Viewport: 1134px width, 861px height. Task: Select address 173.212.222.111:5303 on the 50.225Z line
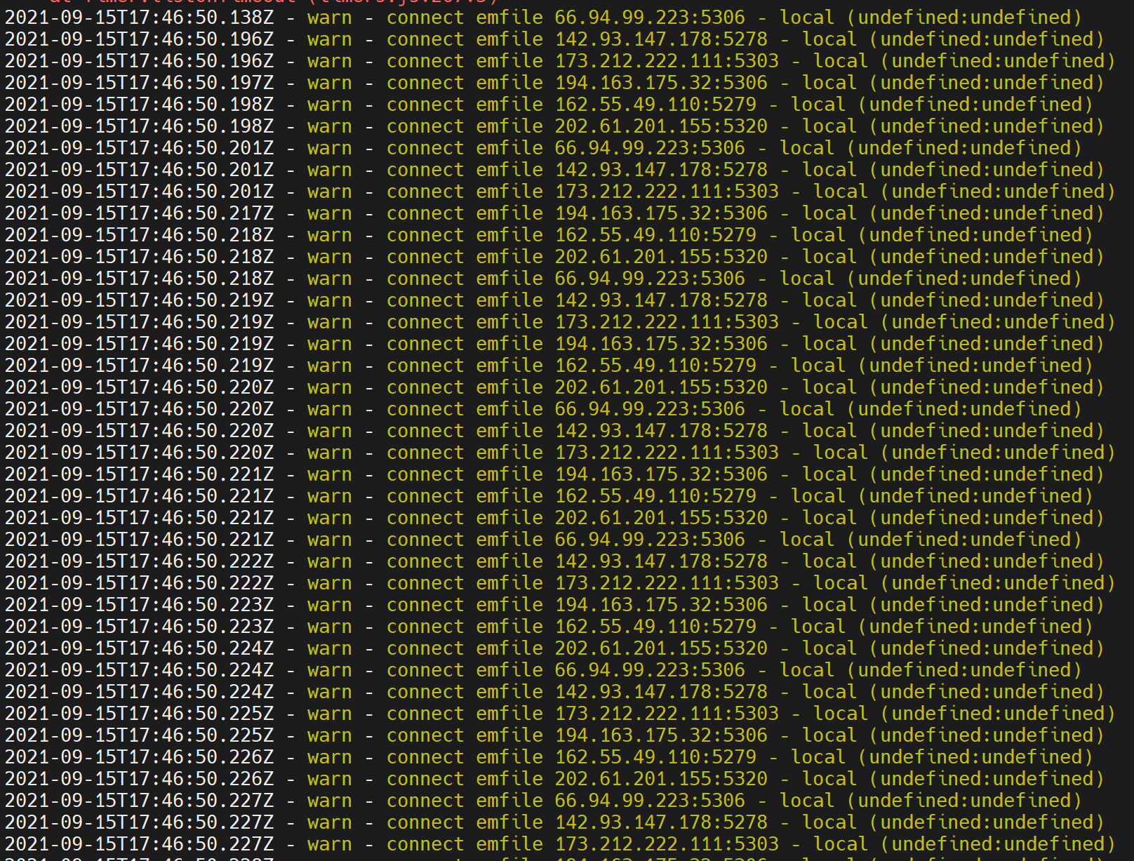click(x=667, y=714)
